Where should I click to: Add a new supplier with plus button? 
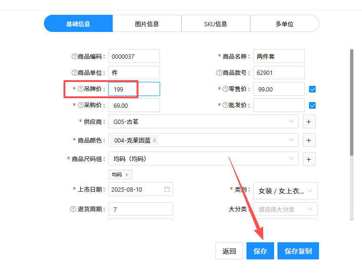[x=309, y=122]
